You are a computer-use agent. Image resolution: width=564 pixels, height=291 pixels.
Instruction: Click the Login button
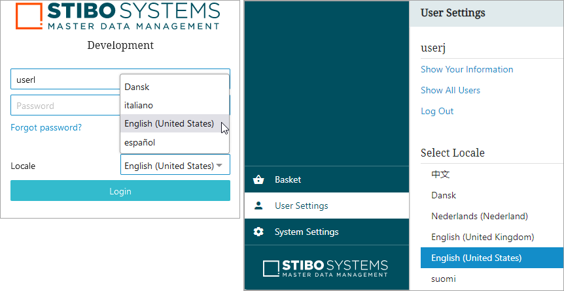[120, 191]
